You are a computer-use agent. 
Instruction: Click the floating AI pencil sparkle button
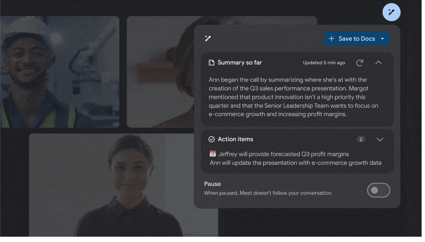(x=391, y=12)
